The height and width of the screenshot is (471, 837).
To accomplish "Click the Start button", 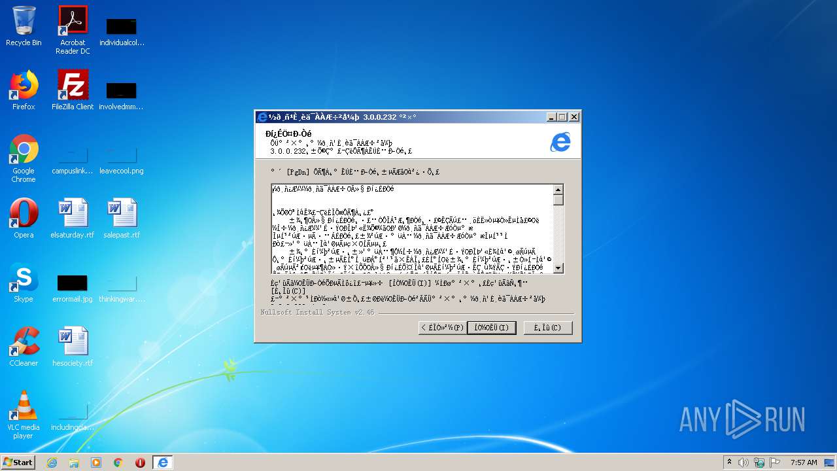I will 18,462.
